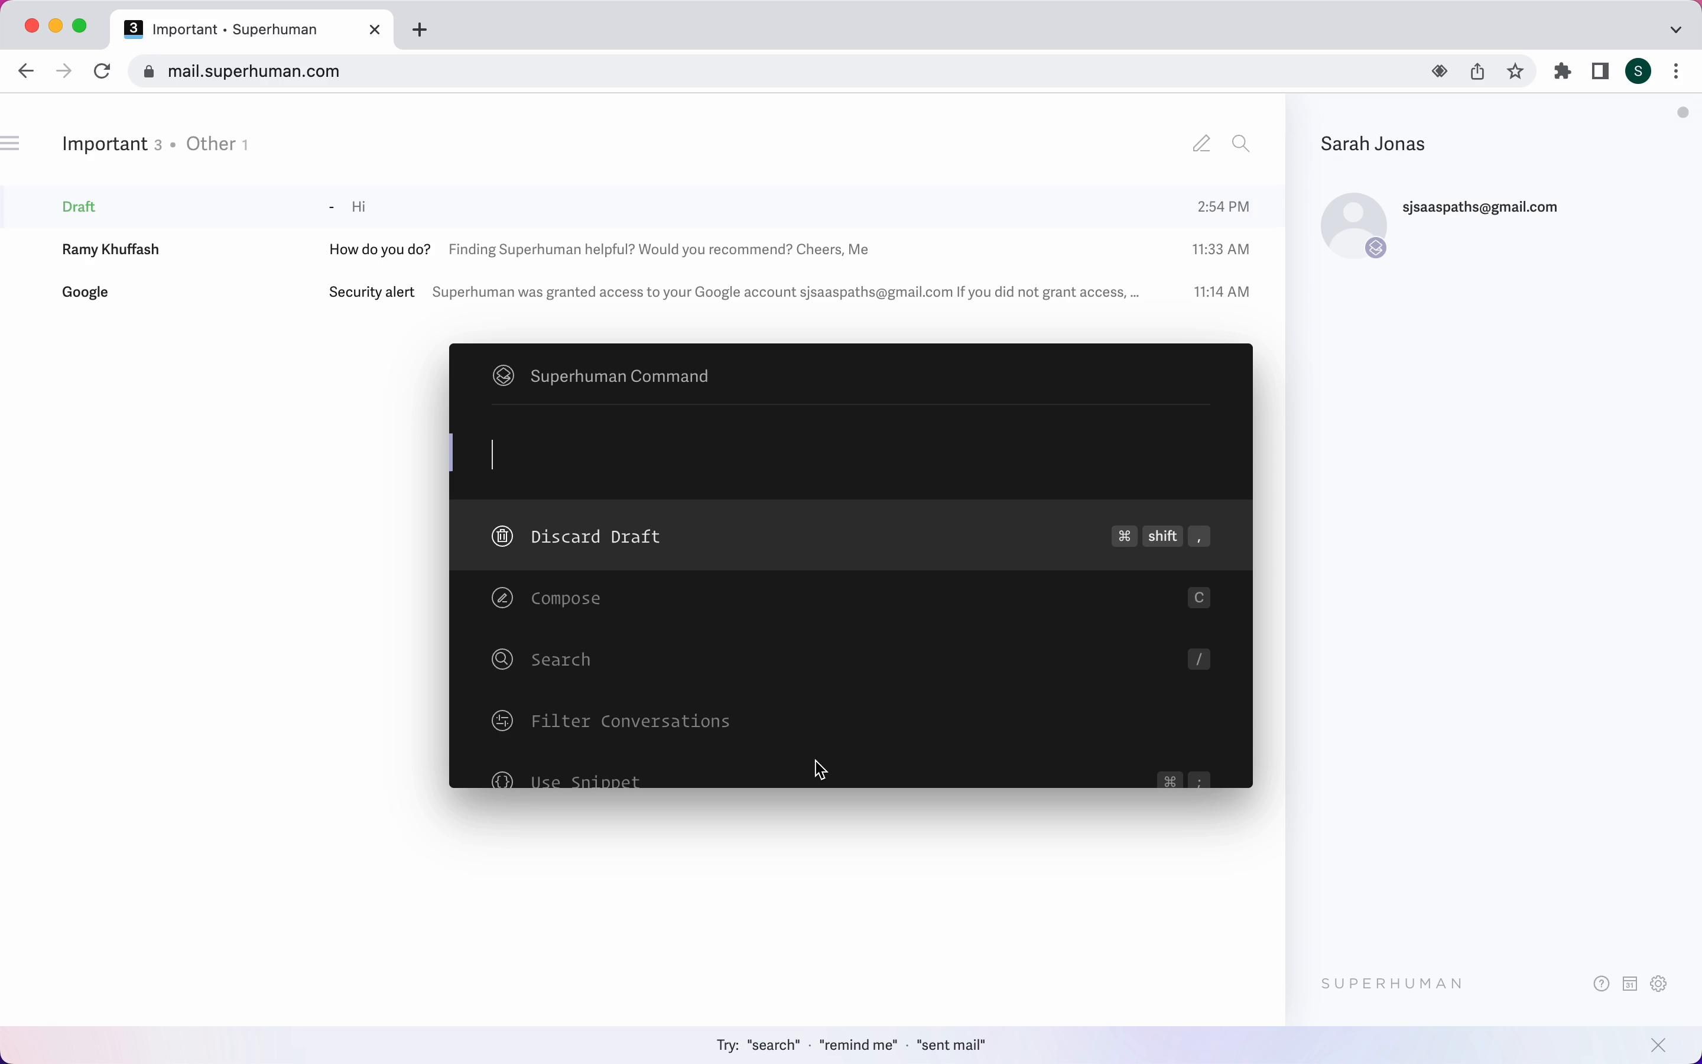
Task: Switch to the Other inbox tab
Action: (211, 144)
